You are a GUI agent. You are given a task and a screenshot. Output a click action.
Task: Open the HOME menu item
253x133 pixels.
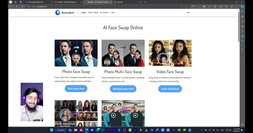[x=84, y=12]
